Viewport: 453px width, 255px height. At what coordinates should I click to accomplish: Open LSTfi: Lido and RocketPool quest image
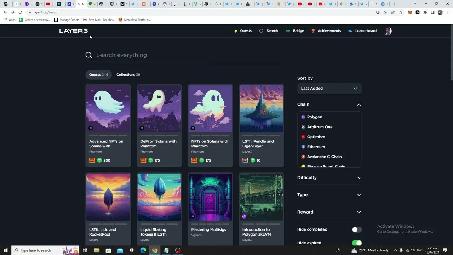[x=108, y=197]
